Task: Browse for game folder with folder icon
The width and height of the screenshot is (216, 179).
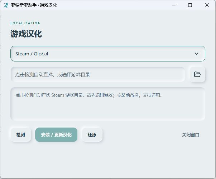Action: coord(197,74)
